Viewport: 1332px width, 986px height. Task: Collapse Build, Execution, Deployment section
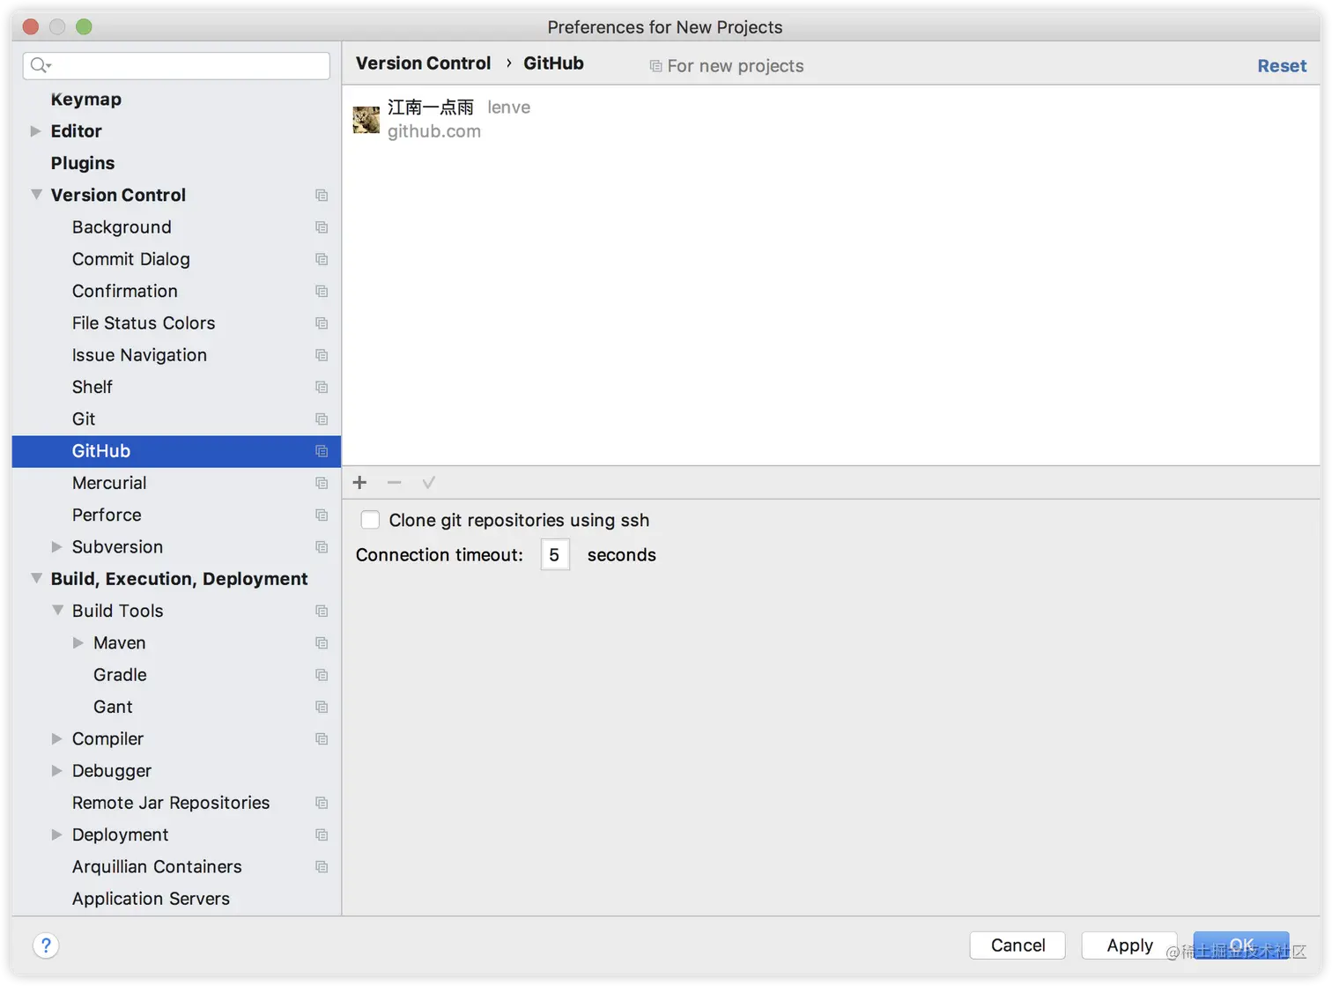point(36,579)
